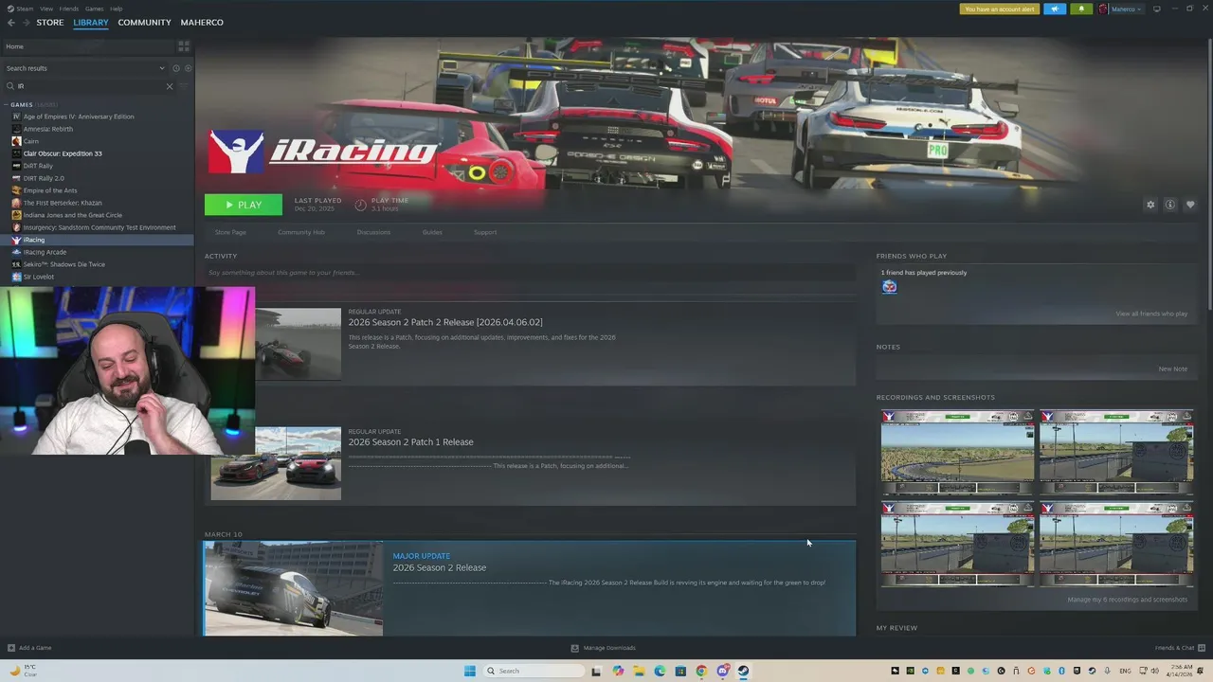Click Add a Game at bottom left
The width and height of the screenshot is (1213, 682).
29,648
